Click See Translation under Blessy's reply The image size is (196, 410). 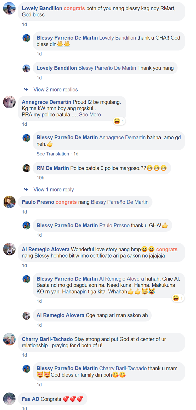tap(53, 154)
